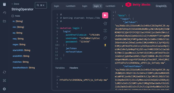Click the authProfileUuid argument in query

pos(76,35)
